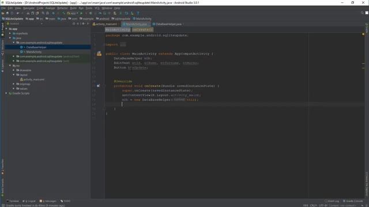Open the Project tool window side tab
Viewport: 369px width, 207px height.
2,30
